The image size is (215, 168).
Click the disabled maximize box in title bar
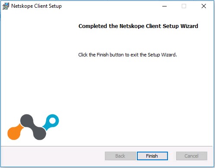click(184, 6)
